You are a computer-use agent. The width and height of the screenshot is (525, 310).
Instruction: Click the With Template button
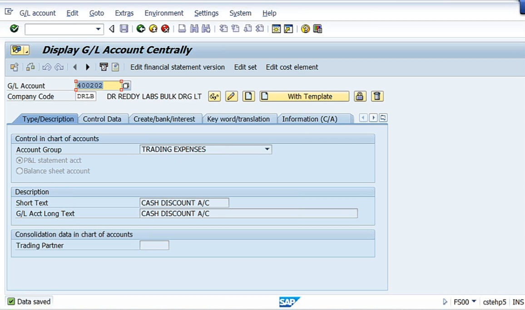point(304,96)
